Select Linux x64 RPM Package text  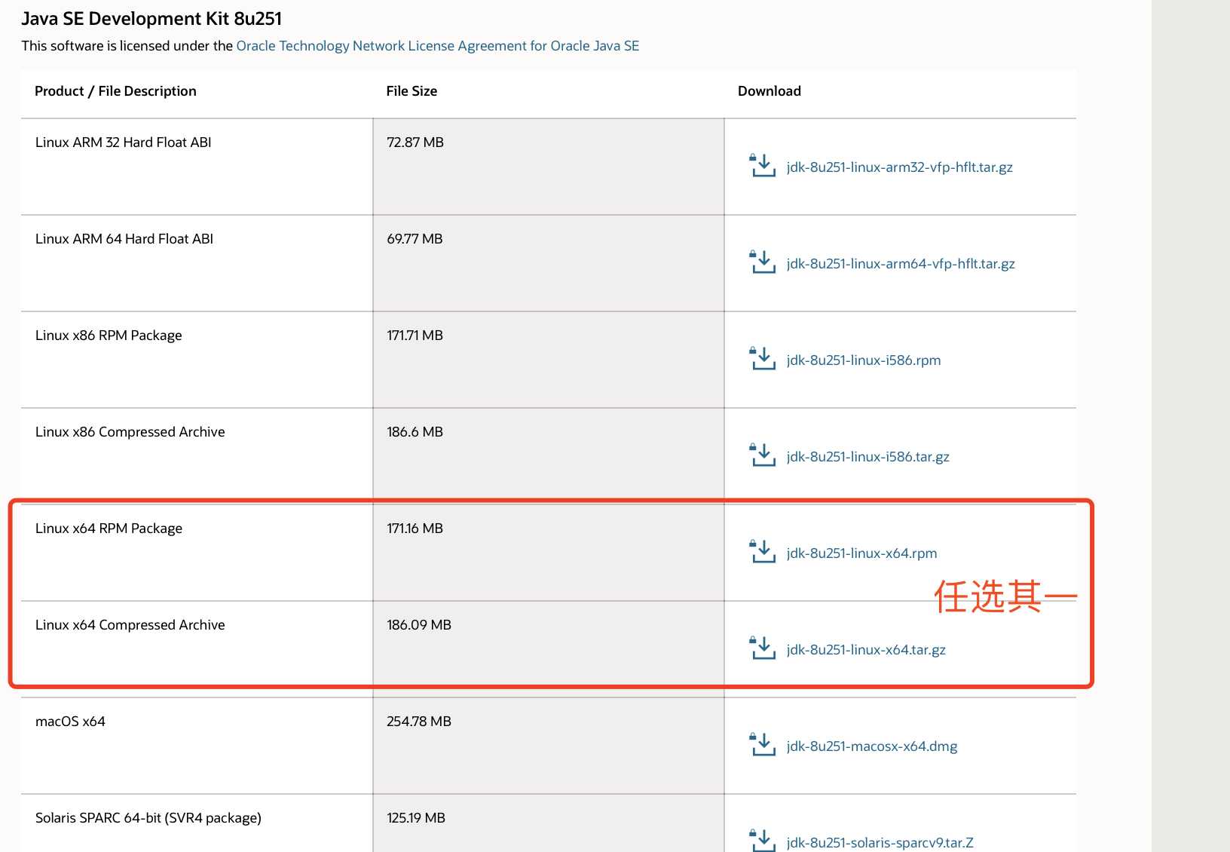pos(109,529)
